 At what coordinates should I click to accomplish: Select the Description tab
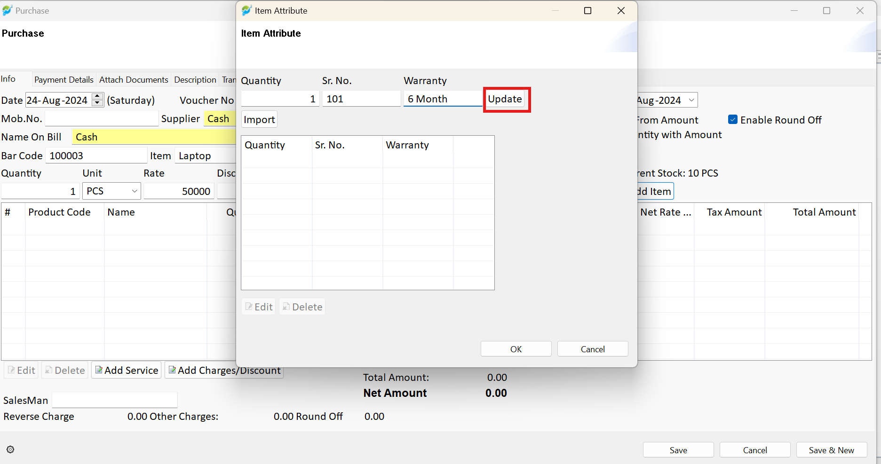pos(195,80)
